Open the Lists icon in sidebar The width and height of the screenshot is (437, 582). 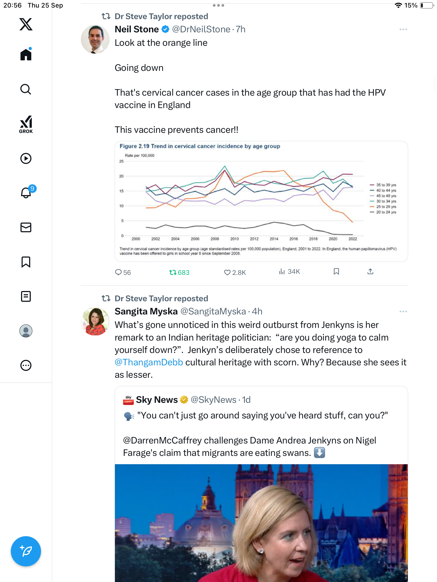click(26, 296)
